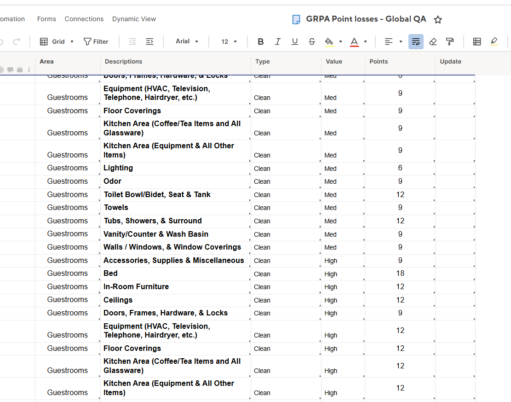Screen dimensions: 511x402
Task: Apply strikethrough formatting
Action: tap(312, 41)
